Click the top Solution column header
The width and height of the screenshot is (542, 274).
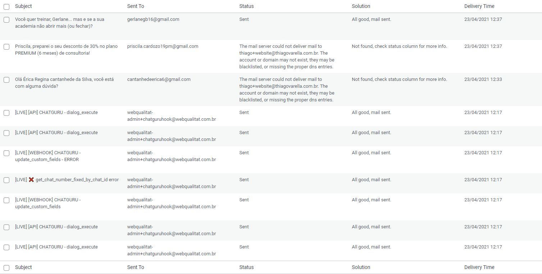[361, 6]
